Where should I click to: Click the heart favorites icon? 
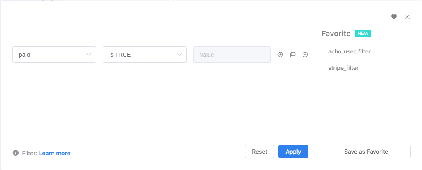click(394, 17)
